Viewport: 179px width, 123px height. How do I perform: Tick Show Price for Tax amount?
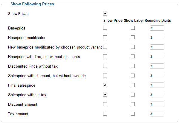pyautogui.click(x=105, y=114)
